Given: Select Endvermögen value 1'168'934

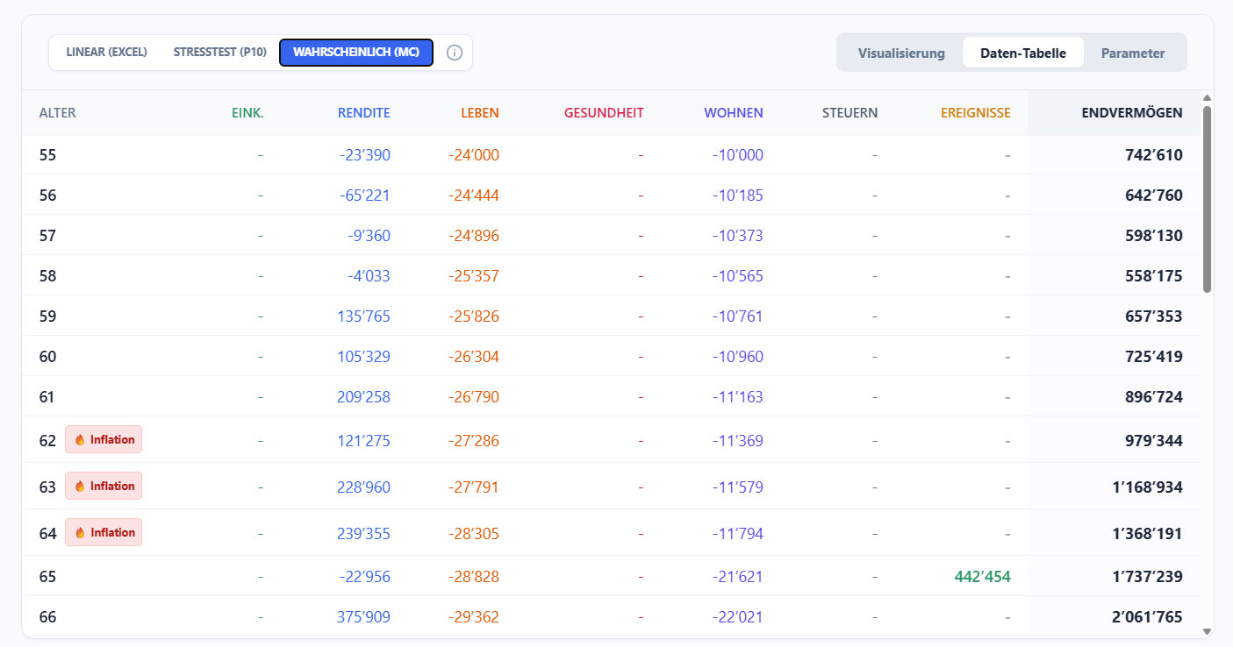Looking at the screenshot, I should [x=1146, y=487].
